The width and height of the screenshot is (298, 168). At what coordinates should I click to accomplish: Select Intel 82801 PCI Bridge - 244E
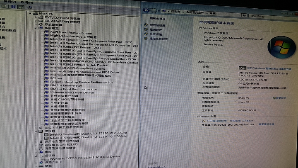coord(76,47)
